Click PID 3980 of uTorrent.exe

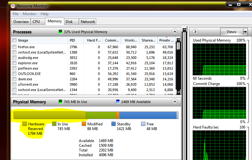click(x=73, y=84)
